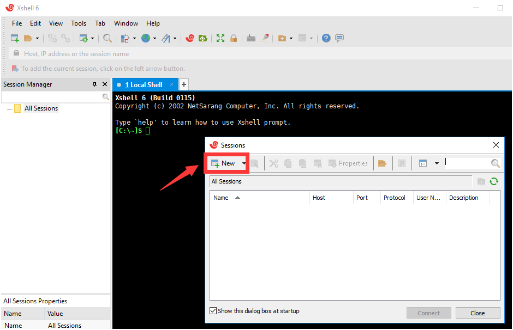This screenshot has width=513, height=330.
Task: Click the list view icon in Sessions dialog
Action: 423,163
